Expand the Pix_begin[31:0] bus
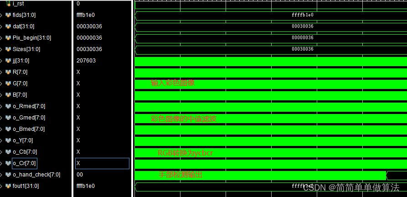 pyautogui.click(x=1, y=38)
